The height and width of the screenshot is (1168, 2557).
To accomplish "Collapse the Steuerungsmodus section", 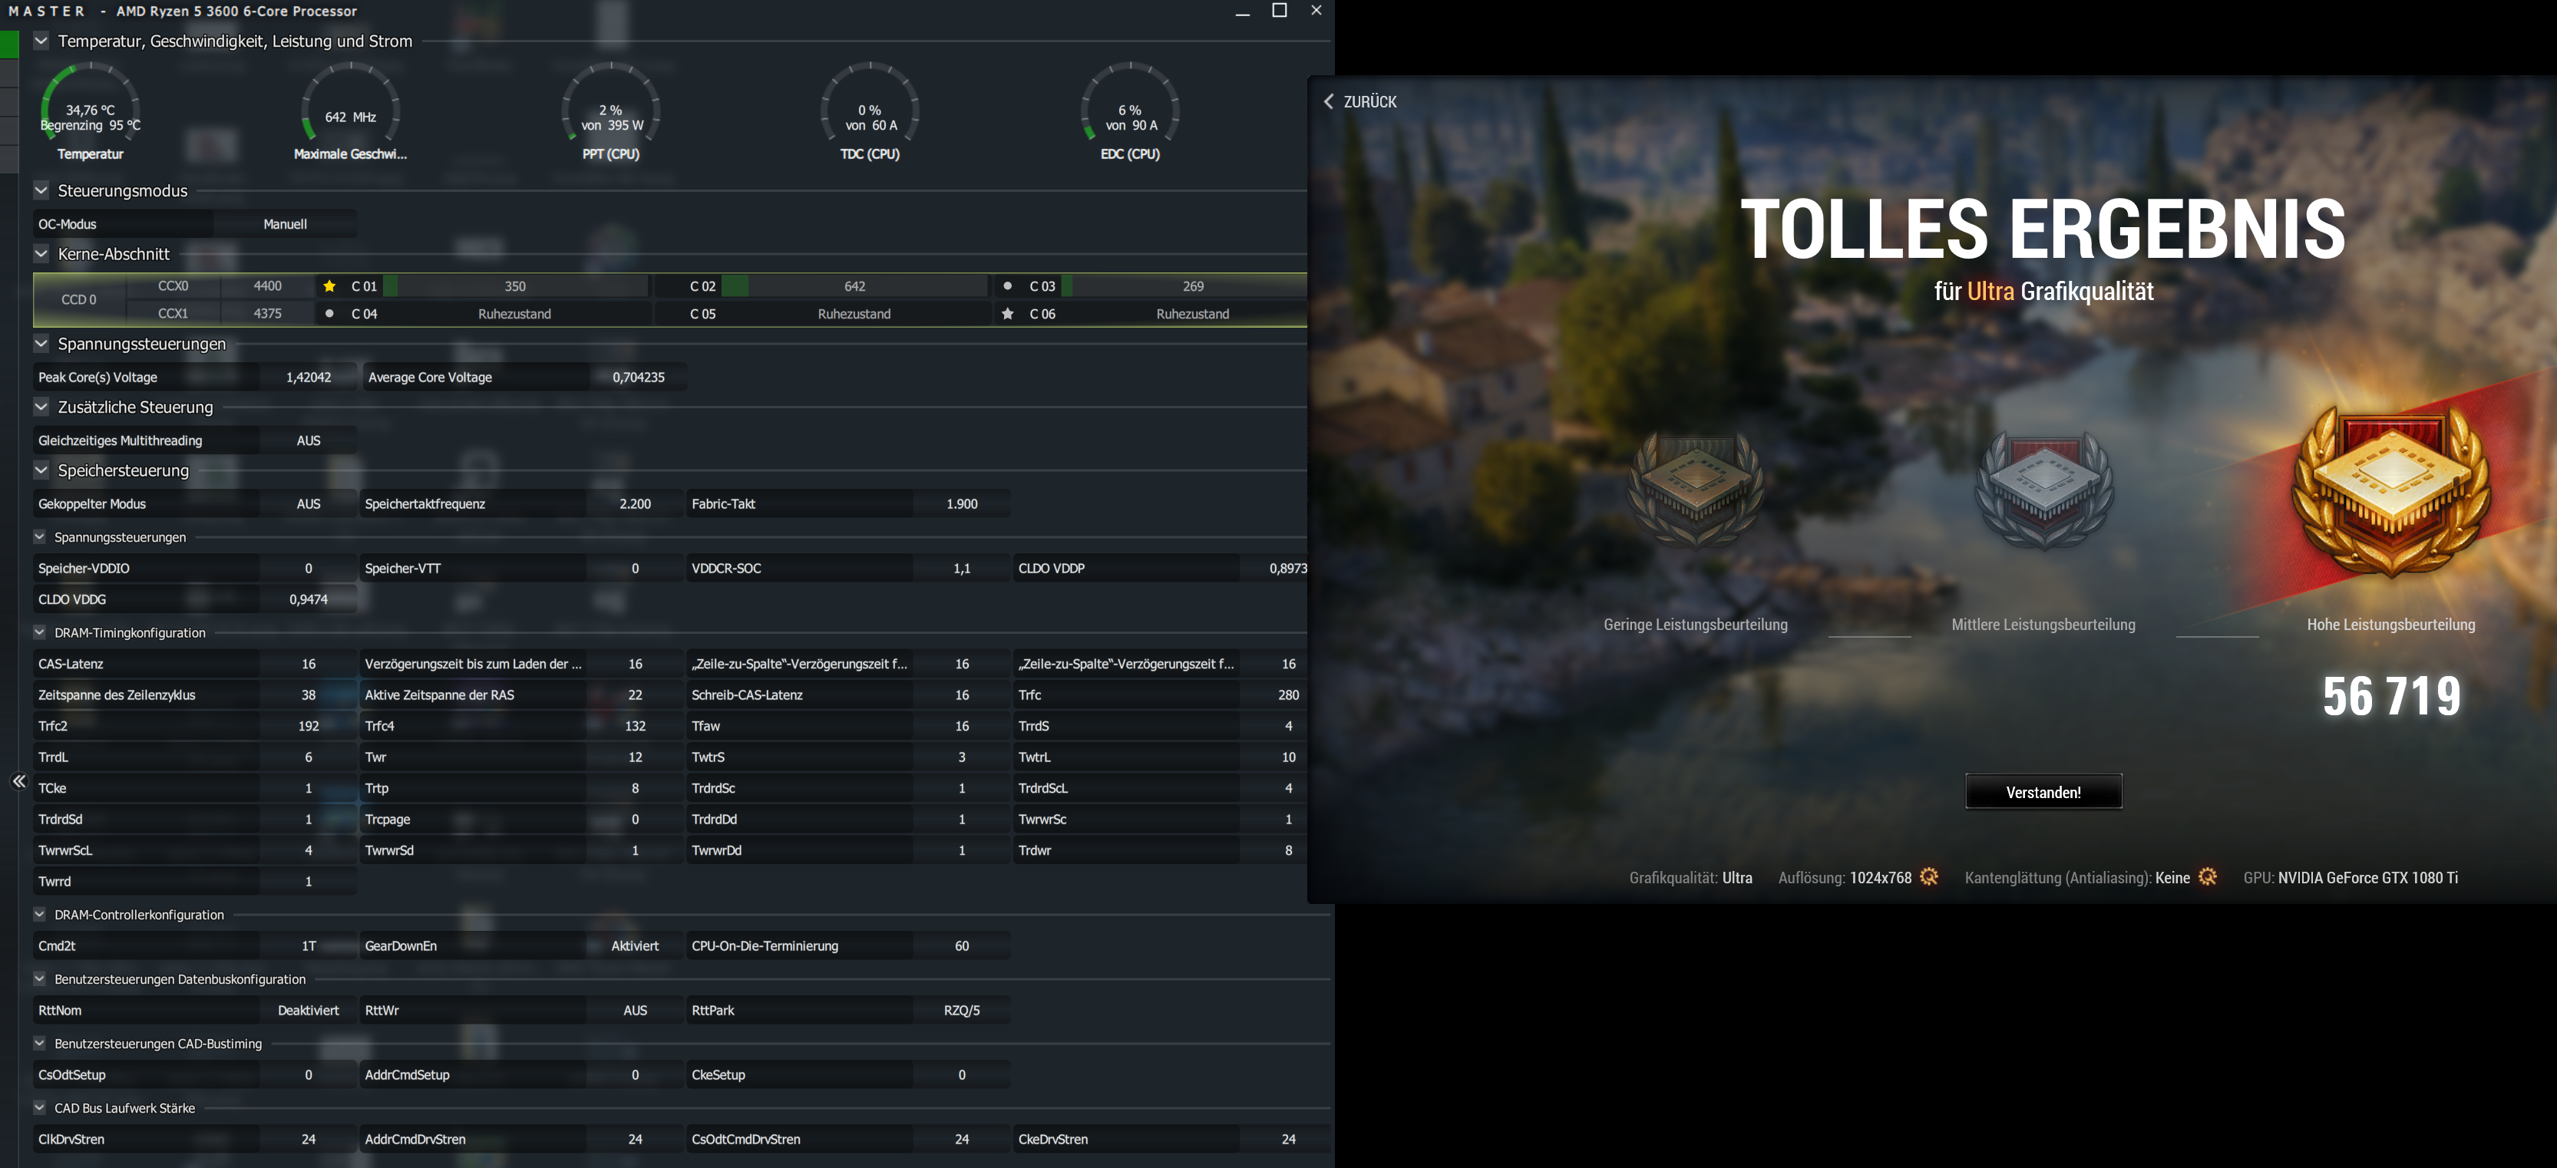I will pos(41,190).
